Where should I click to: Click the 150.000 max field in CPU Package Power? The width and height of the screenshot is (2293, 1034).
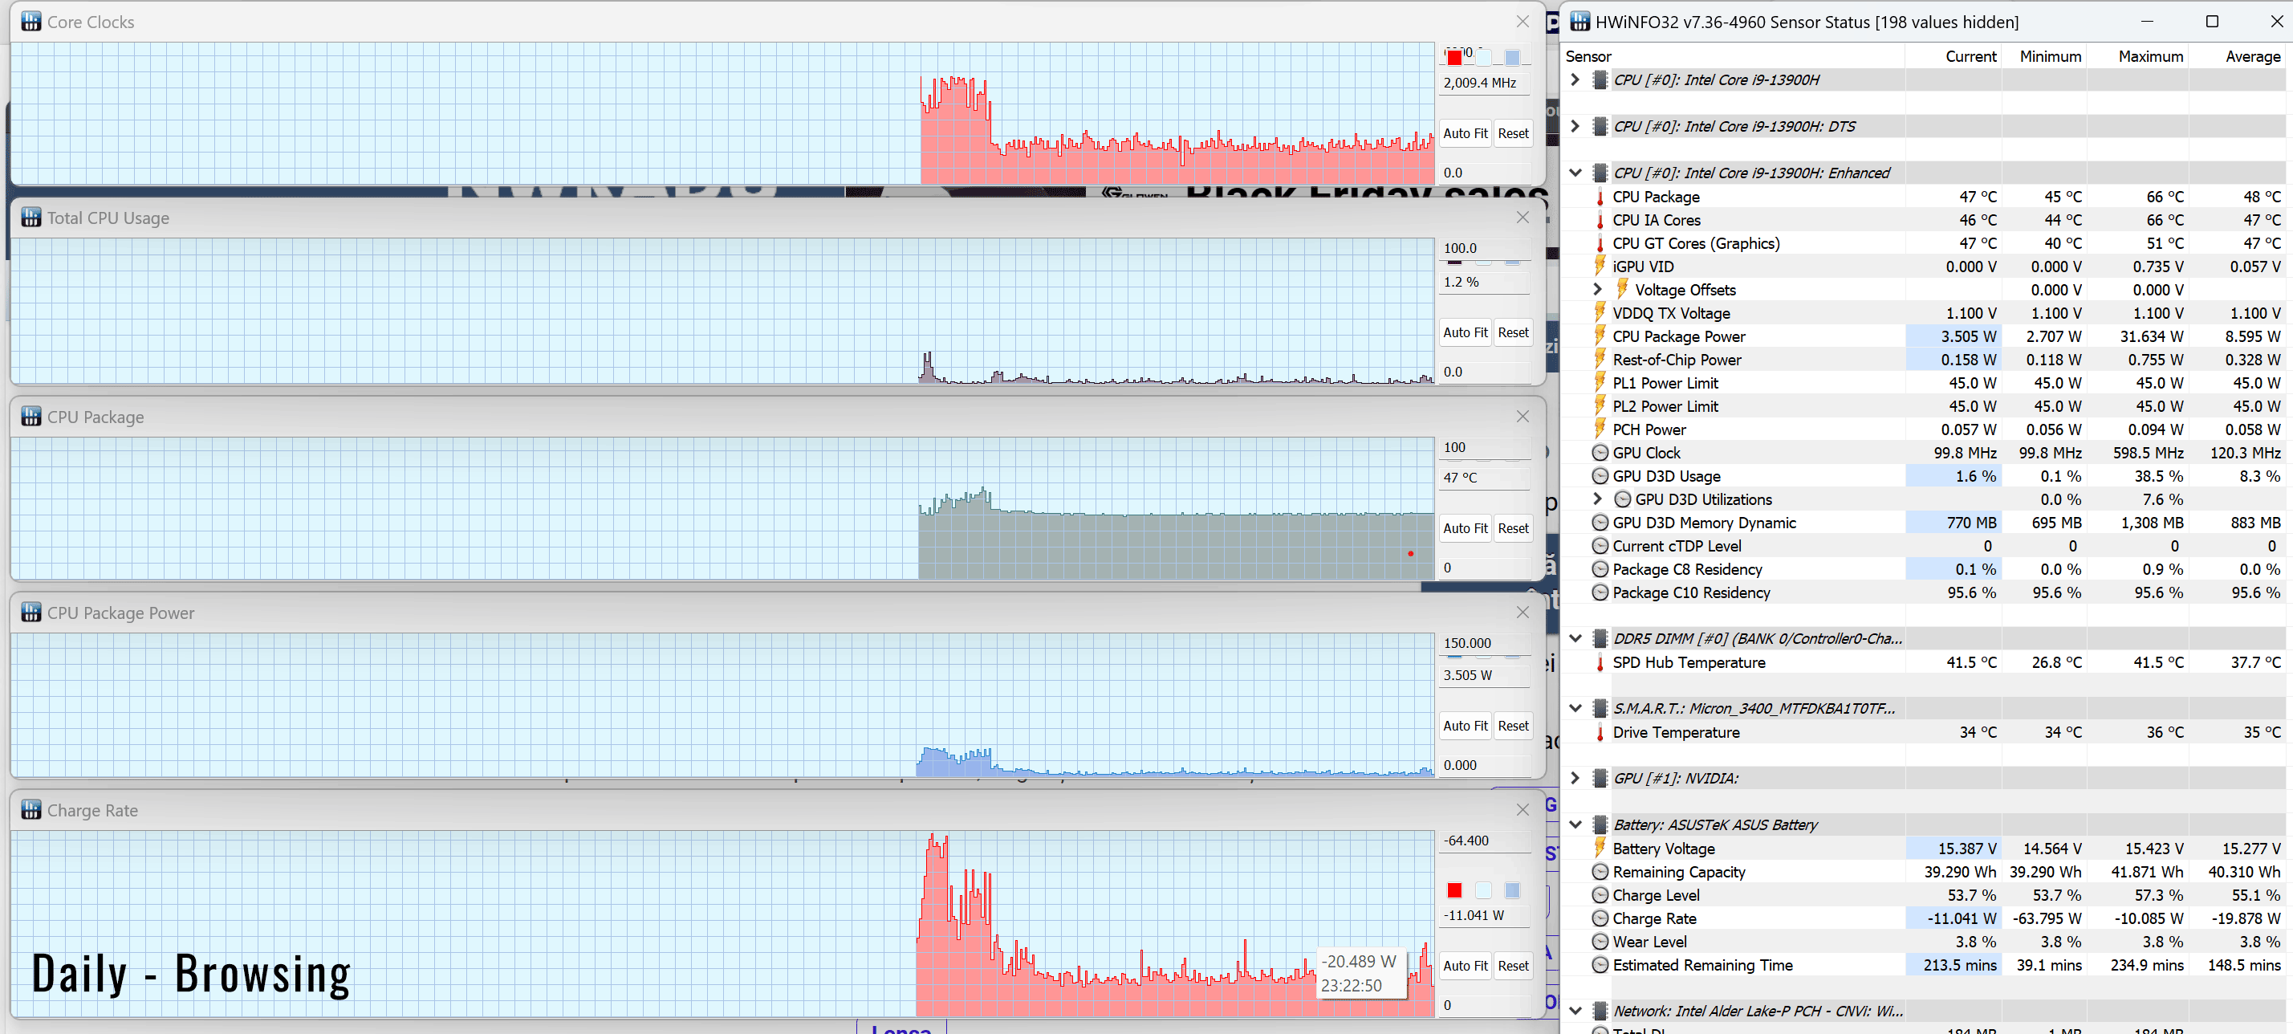(x=1484, y=643)
